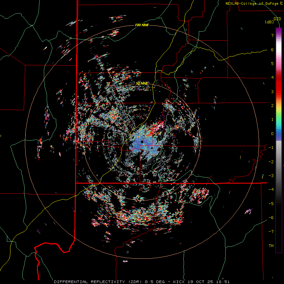Select the 3 dB scale label
This screenshot has width=284, height=284.
pyautogui.click(x=272, y=92)
